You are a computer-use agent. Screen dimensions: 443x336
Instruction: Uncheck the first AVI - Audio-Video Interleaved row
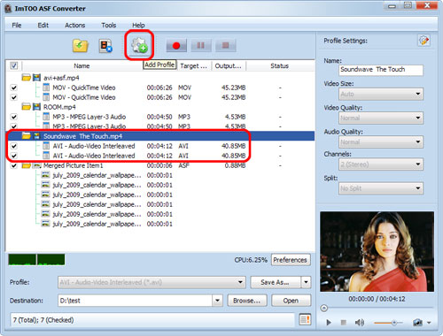point(14,146)
